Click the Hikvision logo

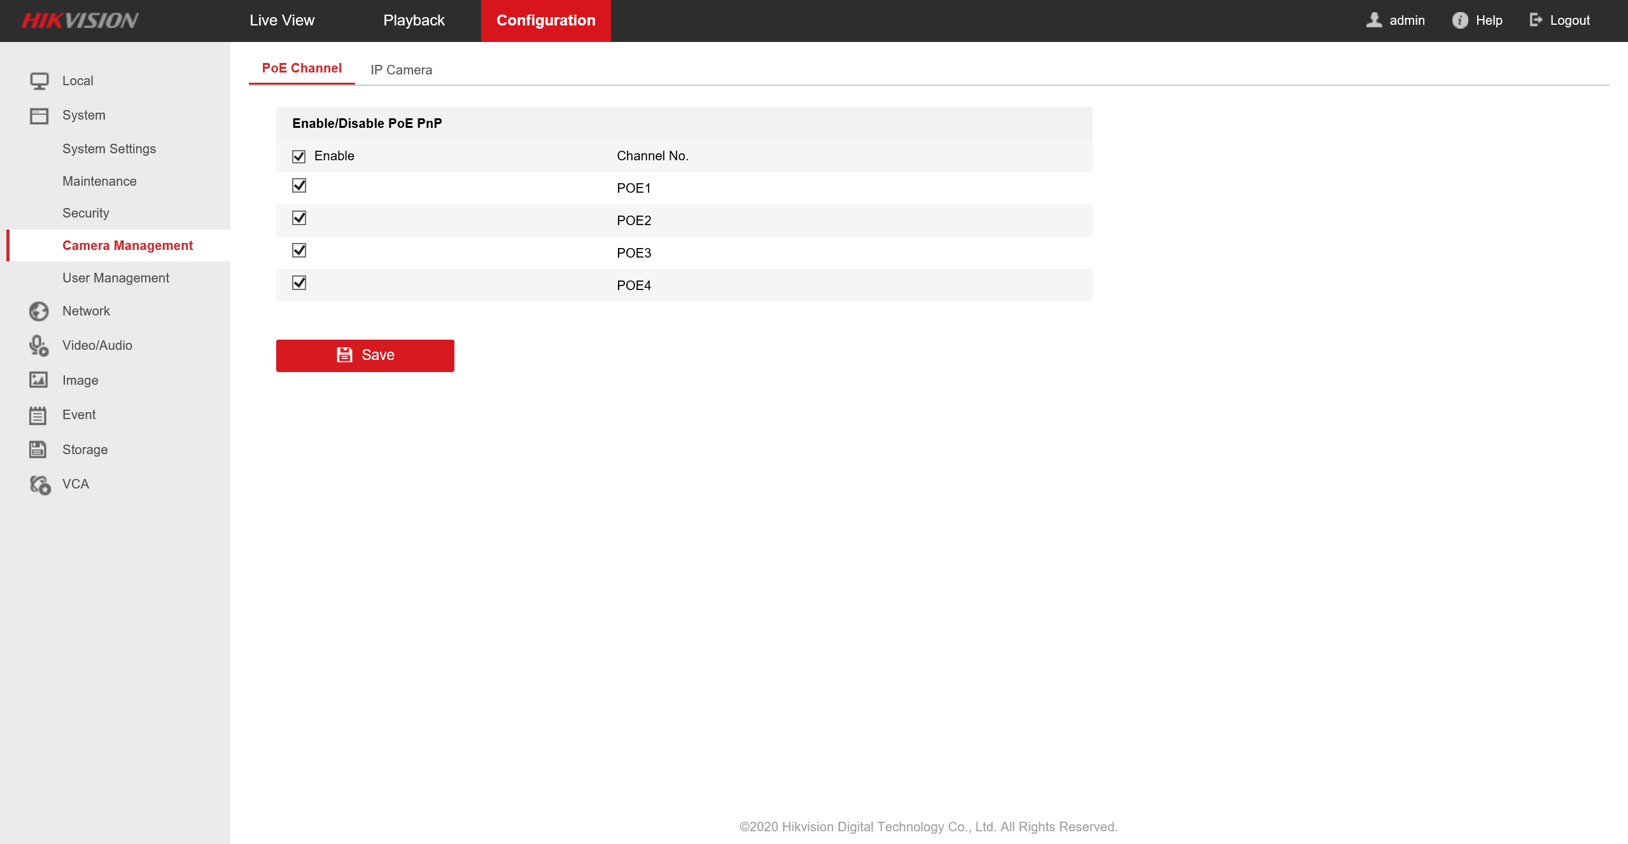pyautogui.click(x=80, y=20)
